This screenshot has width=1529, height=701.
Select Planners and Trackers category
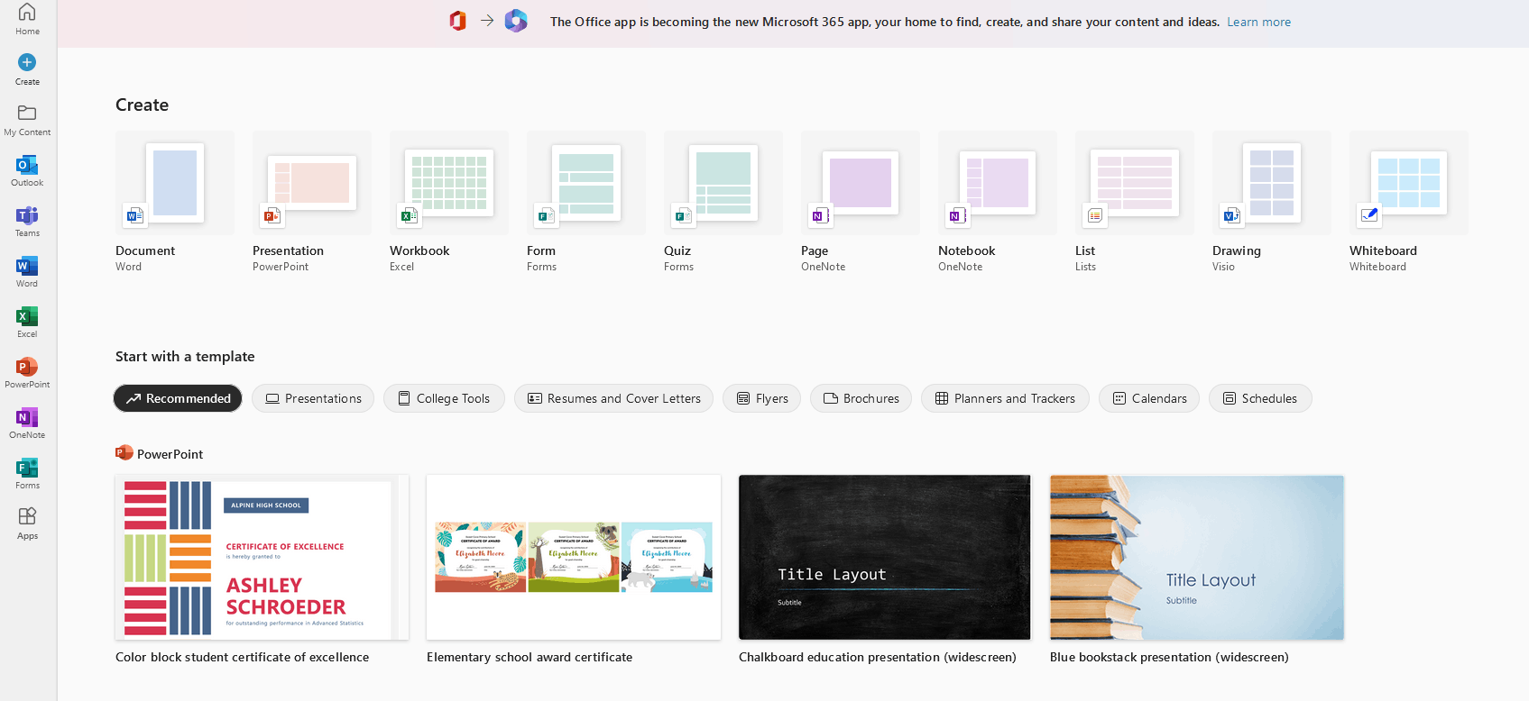tap(1005, 398)
